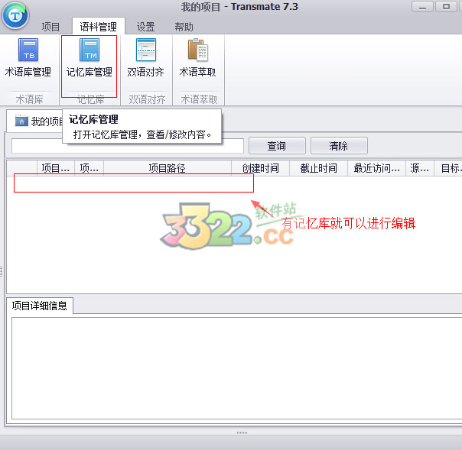Sort by 截止时间 column header

click(x=318, y=168)
